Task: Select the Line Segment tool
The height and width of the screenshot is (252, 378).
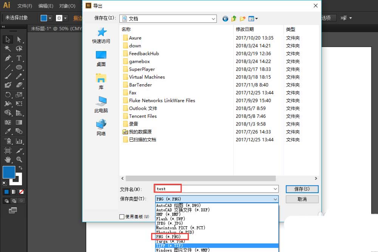Action: (8, 67)
